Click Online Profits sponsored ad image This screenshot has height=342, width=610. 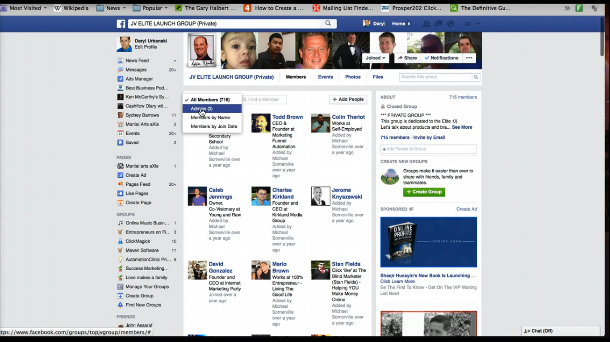coord(429,242)
